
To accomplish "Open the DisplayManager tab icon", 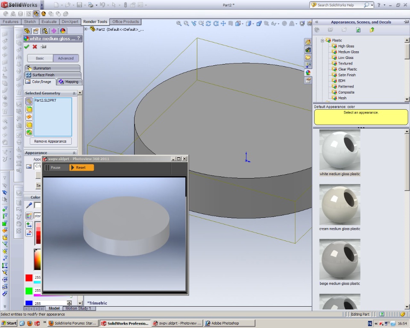I will click(x=63, y=31).
